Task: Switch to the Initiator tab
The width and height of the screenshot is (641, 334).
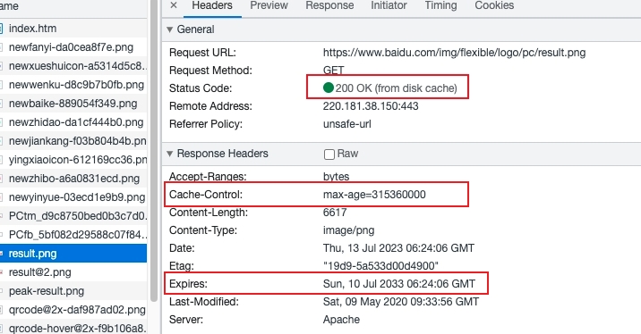Action: tap(389, 5)
